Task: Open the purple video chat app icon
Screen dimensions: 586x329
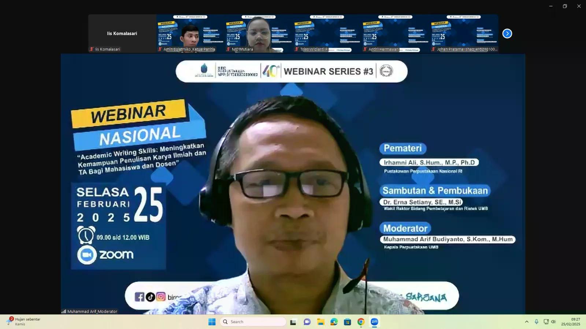Action: [x=307, y=322]
